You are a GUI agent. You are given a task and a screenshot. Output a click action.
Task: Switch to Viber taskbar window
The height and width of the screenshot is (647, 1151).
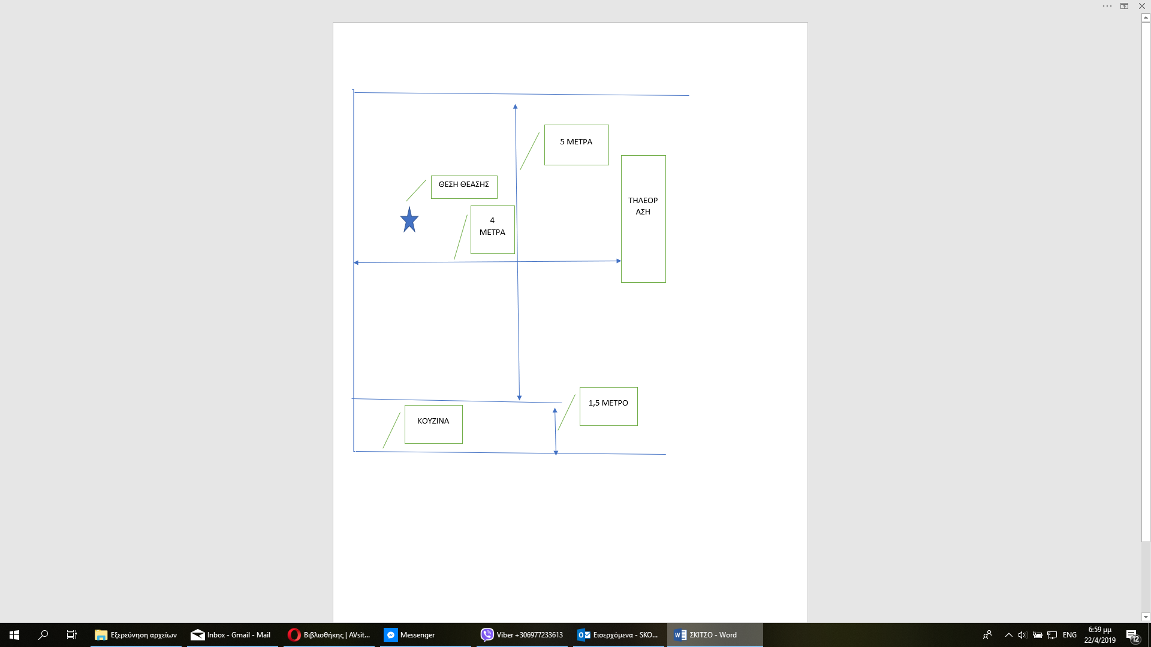tap(522, 635)
